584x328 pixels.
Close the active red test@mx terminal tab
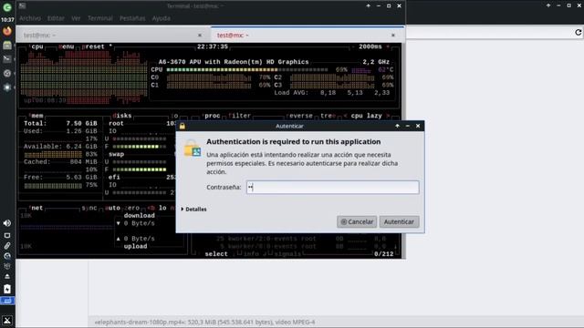click(393, 36)
